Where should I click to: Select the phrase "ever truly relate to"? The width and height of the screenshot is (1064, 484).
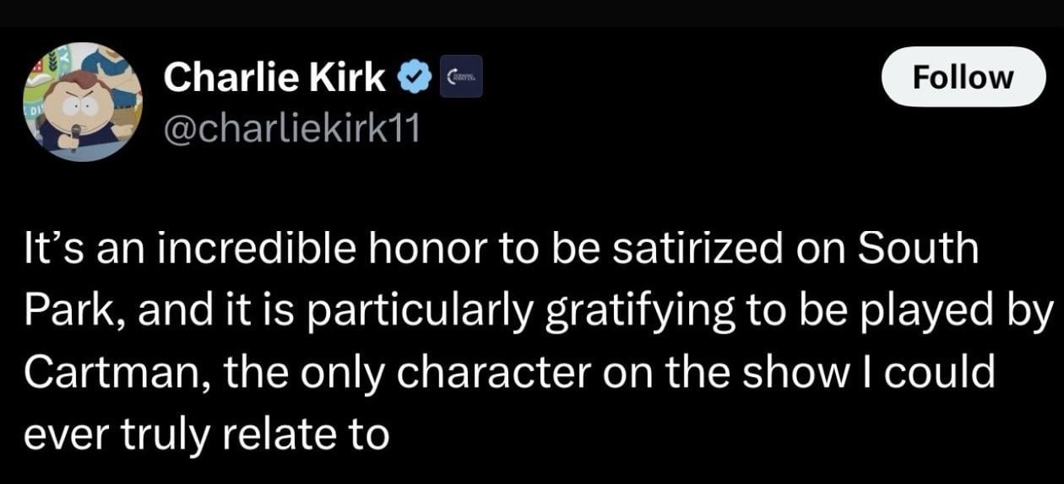206,436
